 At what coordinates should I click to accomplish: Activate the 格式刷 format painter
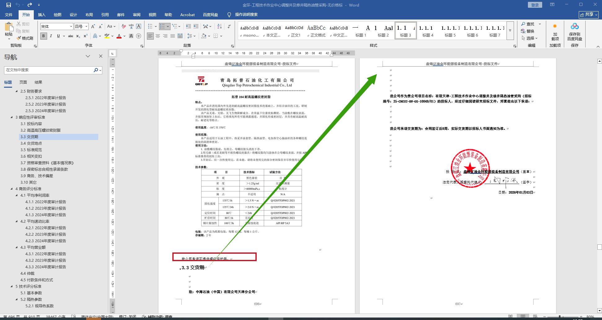pos(25,38)
